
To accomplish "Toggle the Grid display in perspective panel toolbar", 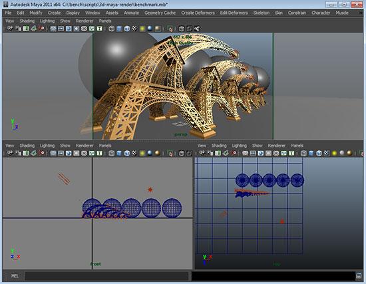I will pos(53,29).
